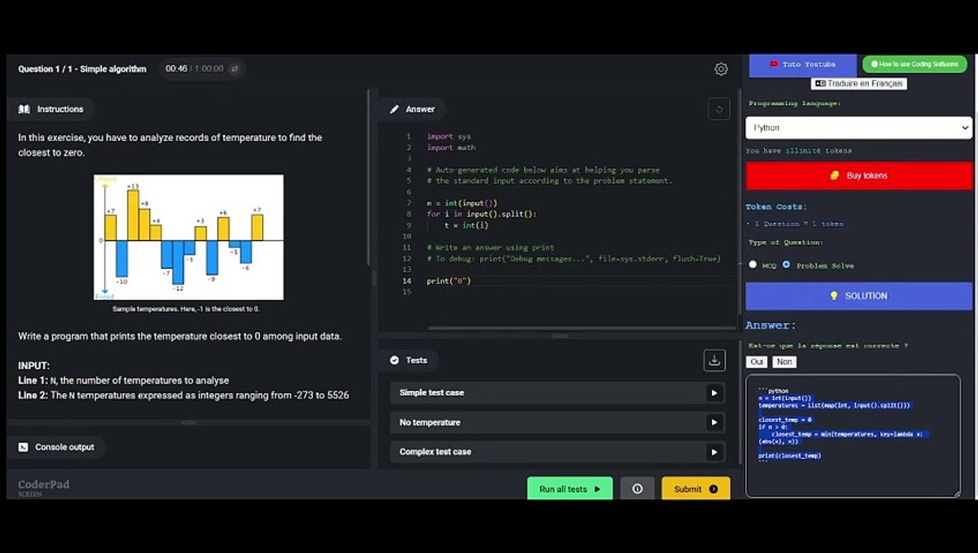Click the resize handle of answer text box

(x=956, y=494)
